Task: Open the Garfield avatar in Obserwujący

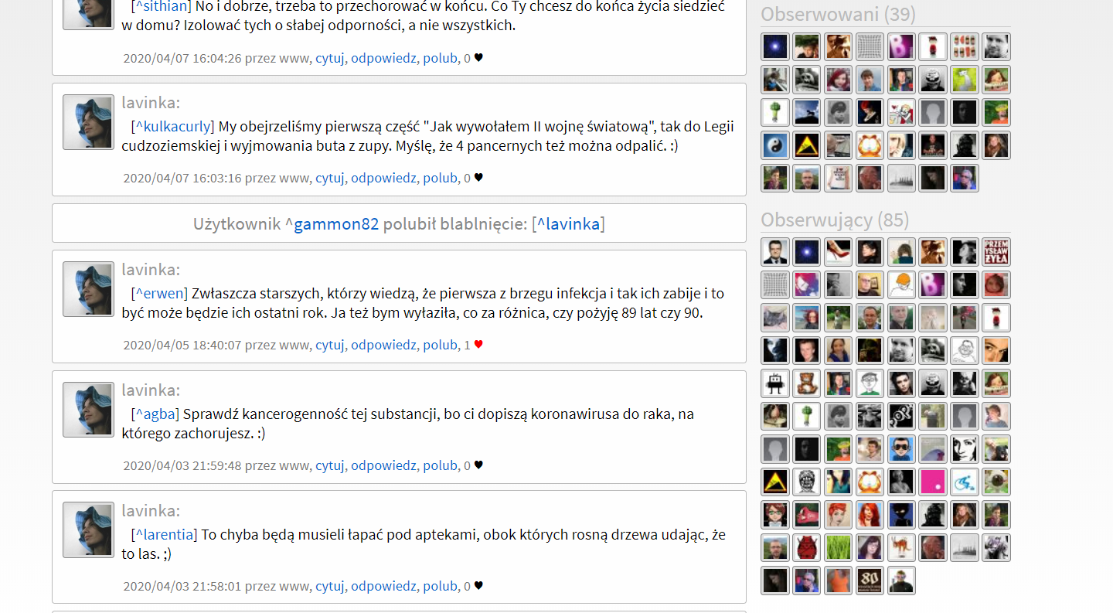Action: [x=870, y=482]
